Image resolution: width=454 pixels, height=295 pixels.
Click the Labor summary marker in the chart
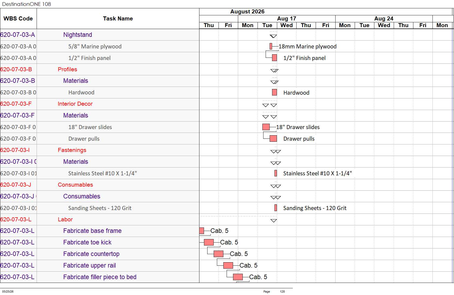(x=273, y=221)
